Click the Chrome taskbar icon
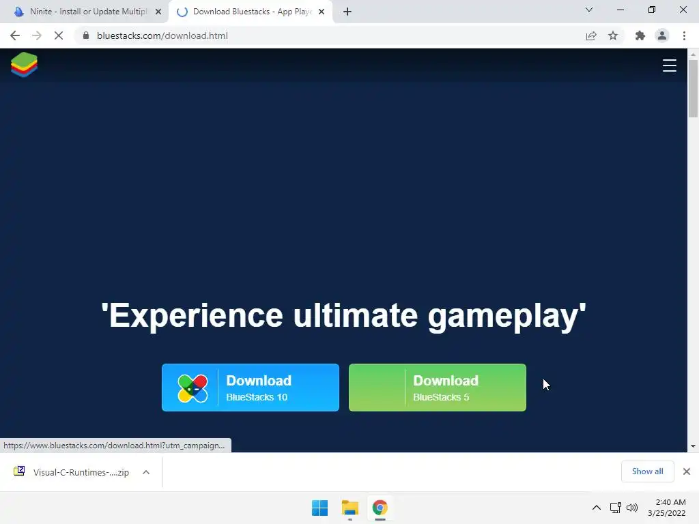 coord(380,508)
